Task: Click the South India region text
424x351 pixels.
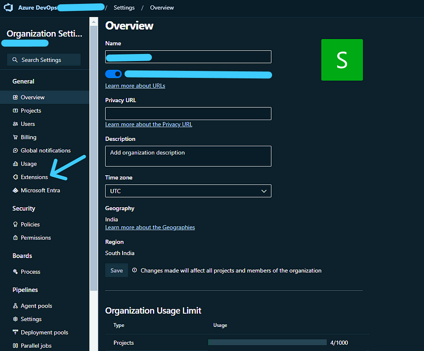Action: [120, 253]
